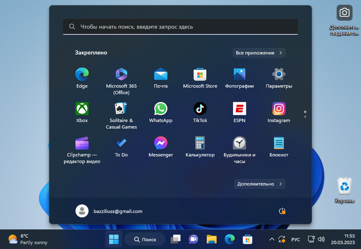Launch Microsoft 365 (Office)
This screenshot has height=249, width=361.
[121, 81]
